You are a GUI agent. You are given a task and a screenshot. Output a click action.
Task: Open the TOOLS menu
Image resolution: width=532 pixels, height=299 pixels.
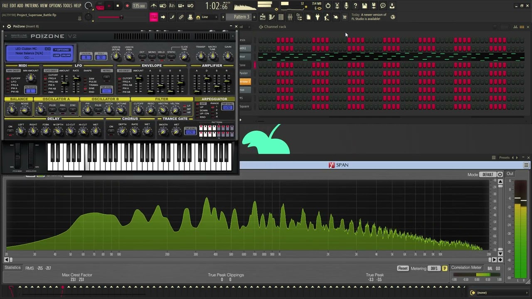(x=67, y=6)
